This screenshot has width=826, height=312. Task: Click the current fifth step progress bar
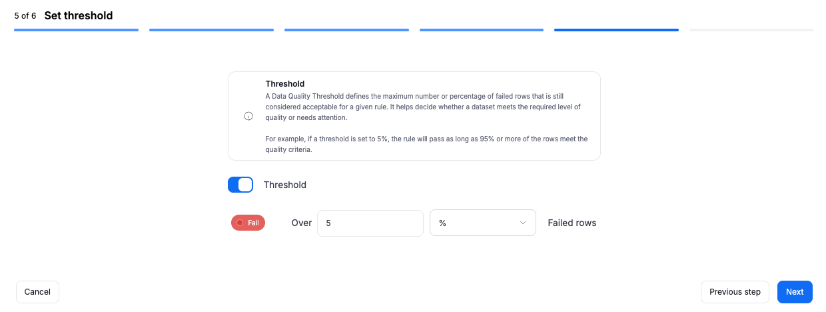coord(616,30)
